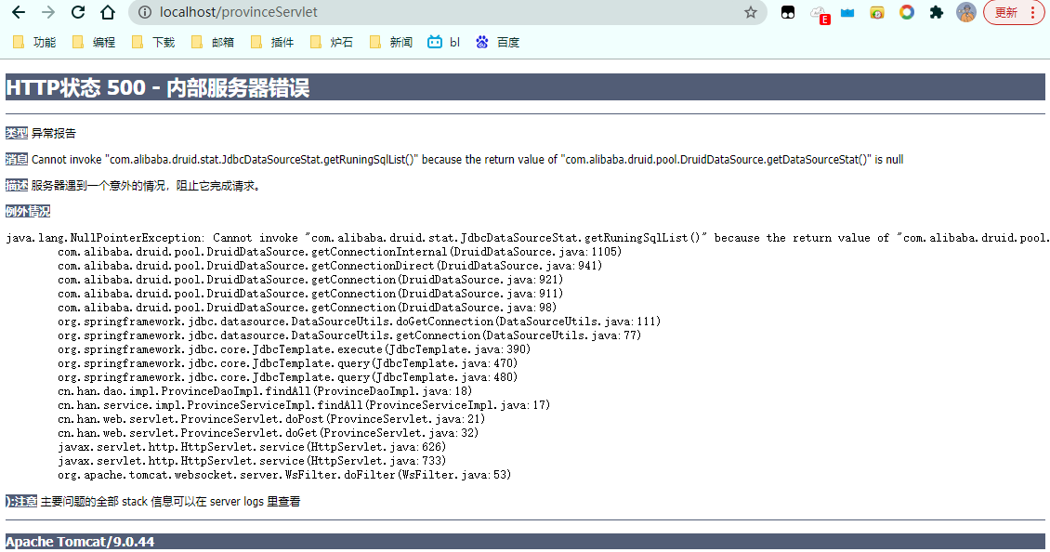Open the Chrome three-dot menu
Screen dimensions: 1050x552
tap(1032, 12)
